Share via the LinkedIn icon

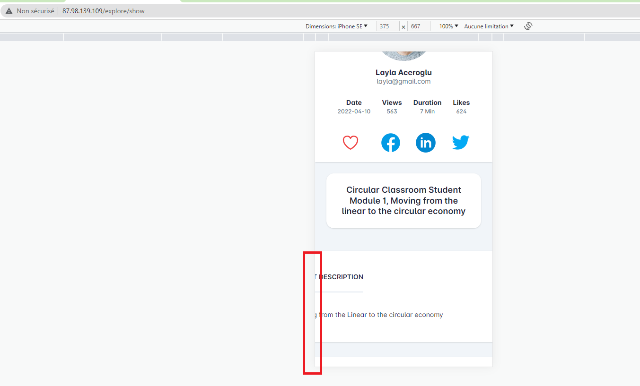tap(426, 143)
